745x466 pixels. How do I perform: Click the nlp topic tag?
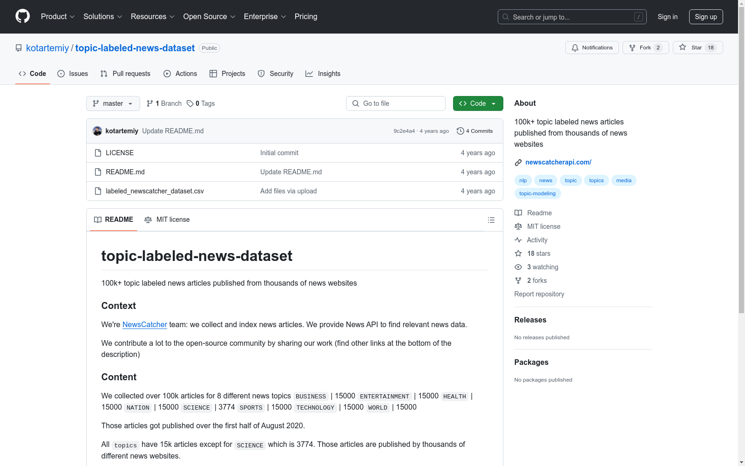click(523, 180)
